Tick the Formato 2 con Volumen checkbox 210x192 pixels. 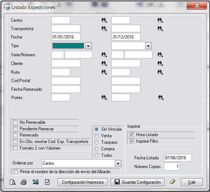(x=15, y=148)
